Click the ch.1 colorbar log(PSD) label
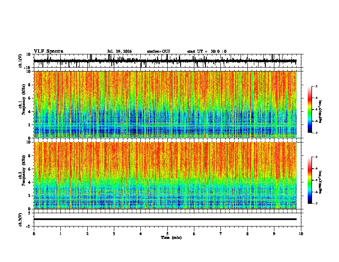Viewport: 339px width, 262px height. 321,111
